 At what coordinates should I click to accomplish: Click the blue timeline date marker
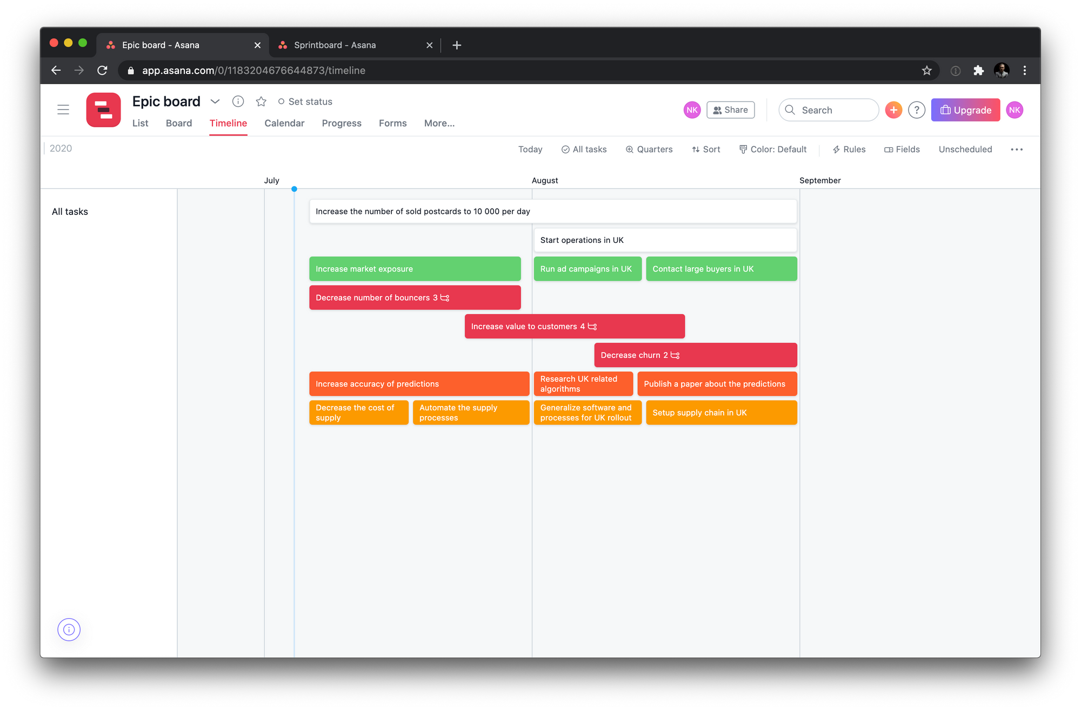pos(294,189)
